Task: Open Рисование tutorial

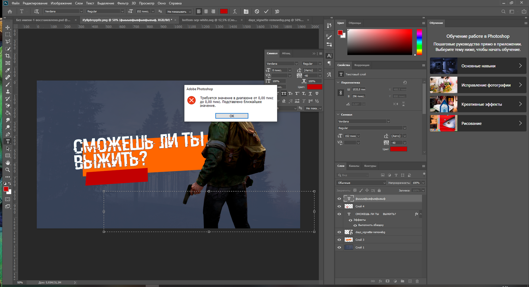Action: coord(478,123)
